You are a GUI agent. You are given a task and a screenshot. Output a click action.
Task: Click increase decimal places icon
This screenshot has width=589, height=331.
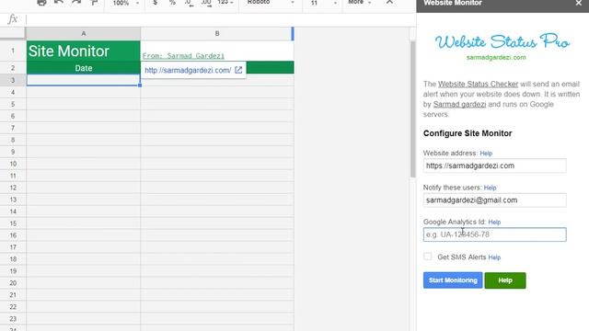tap(206, 3)
